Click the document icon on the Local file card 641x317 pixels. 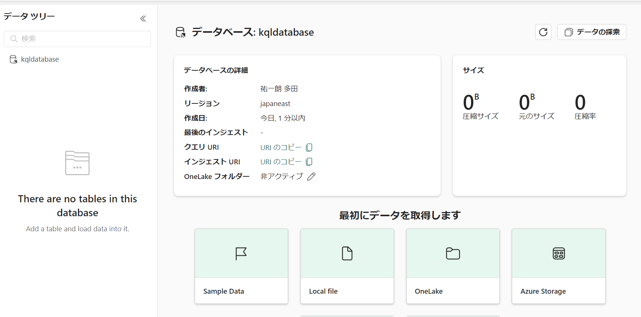tap(347, 253)
